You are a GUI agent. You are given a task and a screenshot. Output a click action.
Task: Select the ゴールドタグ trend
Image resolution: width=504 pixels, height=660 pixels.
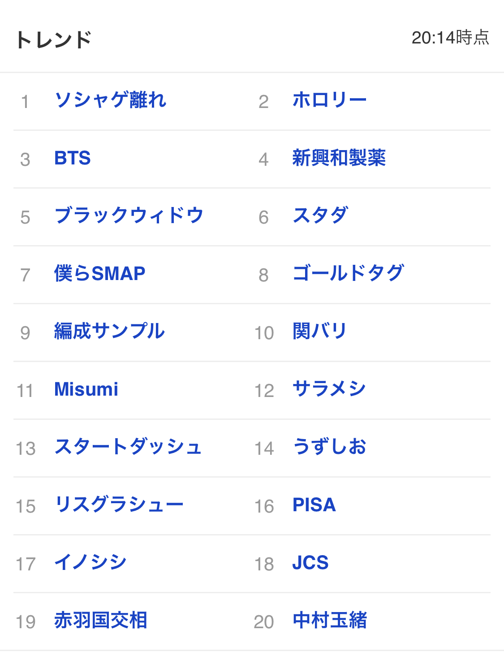[349, 273]
